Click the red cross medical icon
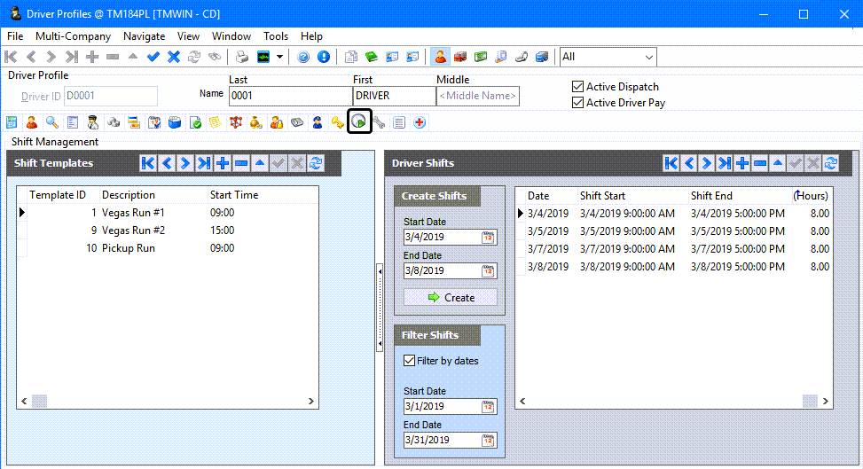Screen dimensions: 863x469 click(419, 122)
